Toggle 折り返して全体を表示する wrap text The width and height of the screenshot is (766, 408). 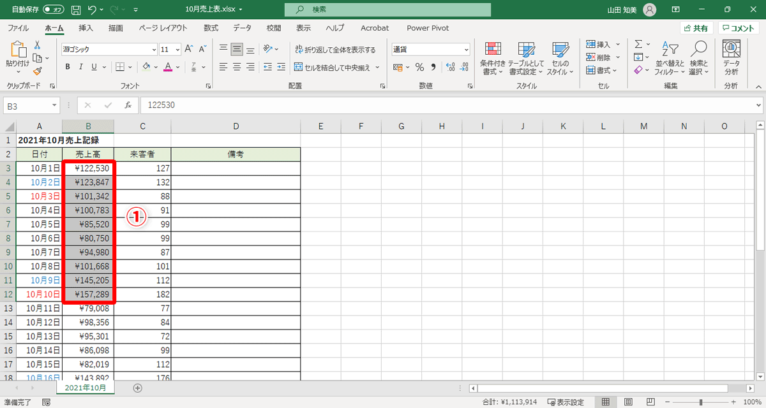[x=336, y=50]
